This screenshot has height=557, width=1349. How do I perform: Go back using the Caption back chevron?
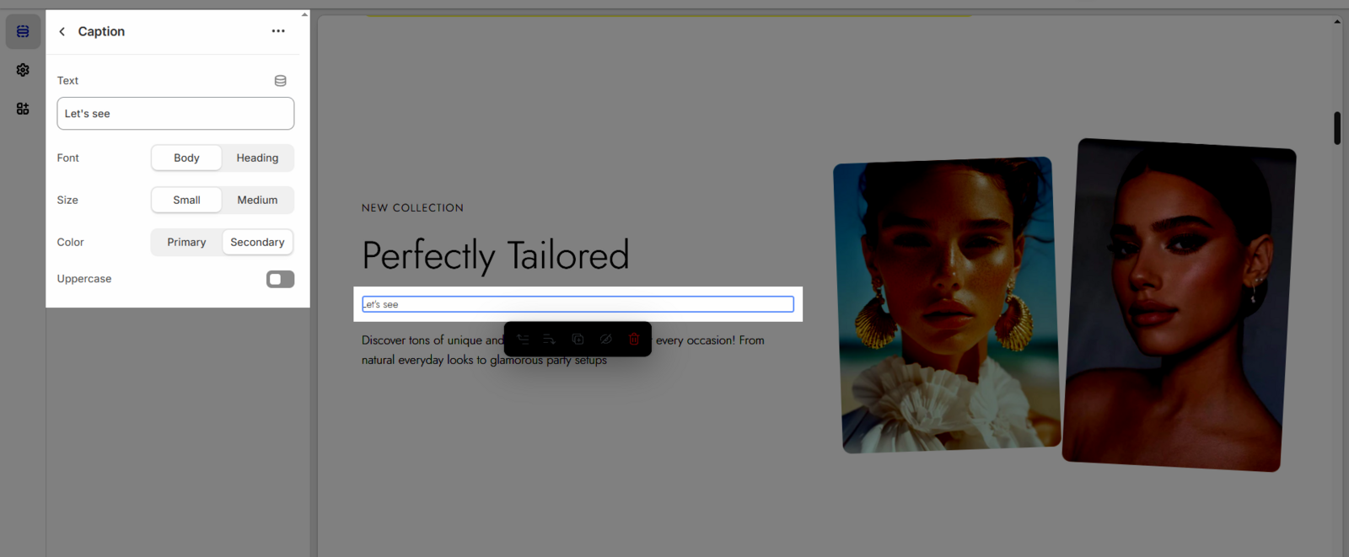pyautogui.click(x=62, y=32)
